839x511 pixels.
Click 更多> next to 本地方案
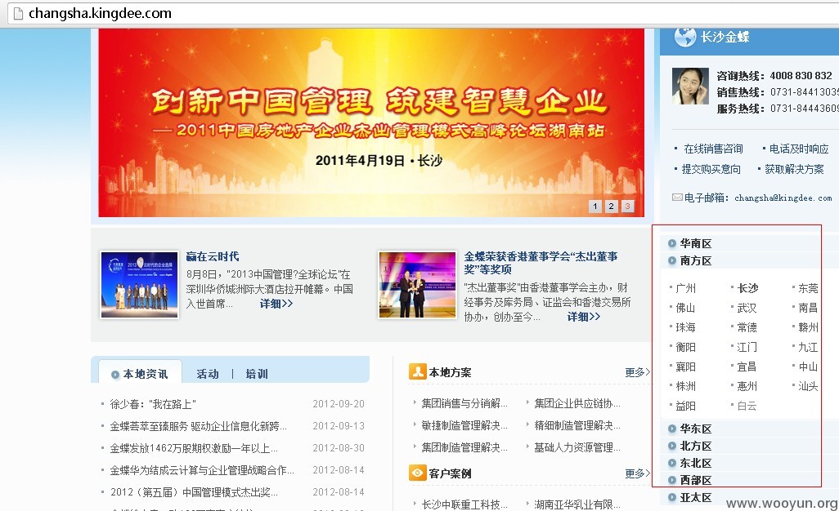[x=637, y=372]
